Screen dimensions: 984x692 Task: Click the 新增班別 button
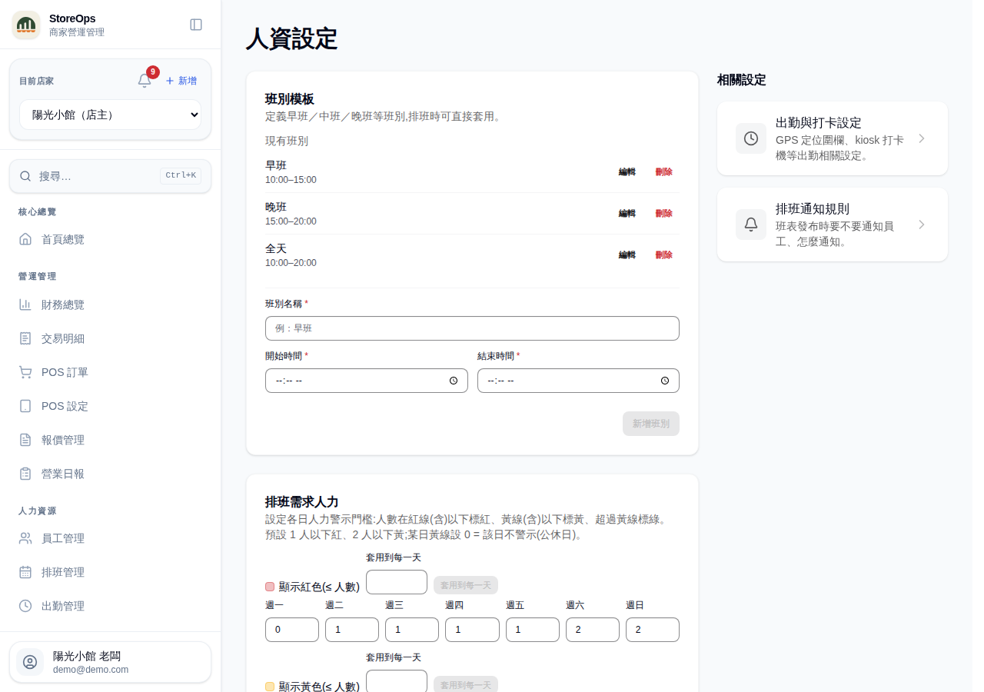coord(651,424)
